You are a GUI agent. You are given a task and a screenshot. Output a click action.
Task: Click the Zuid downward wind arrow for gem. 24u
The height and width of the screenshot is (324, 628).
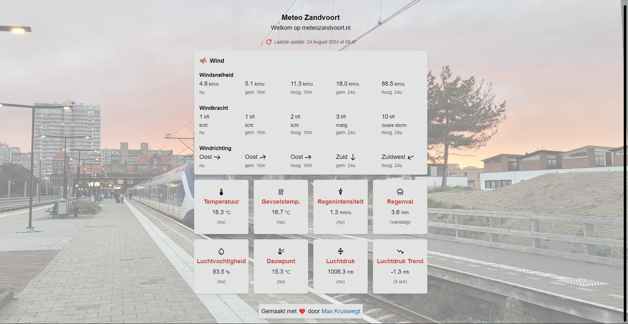353,157
